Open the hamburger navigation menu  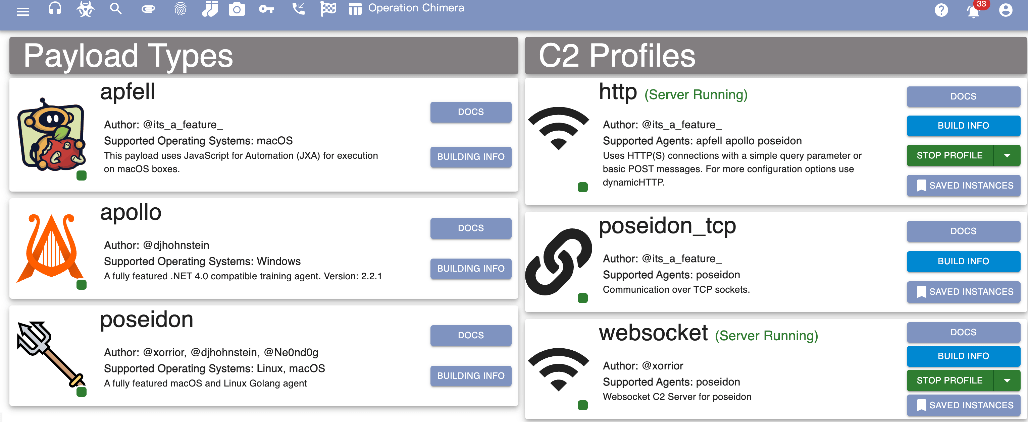click(23, 11)
